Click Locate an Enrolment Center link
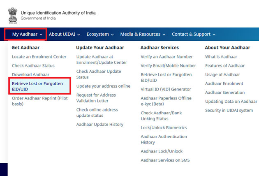 tap(39, 57)
